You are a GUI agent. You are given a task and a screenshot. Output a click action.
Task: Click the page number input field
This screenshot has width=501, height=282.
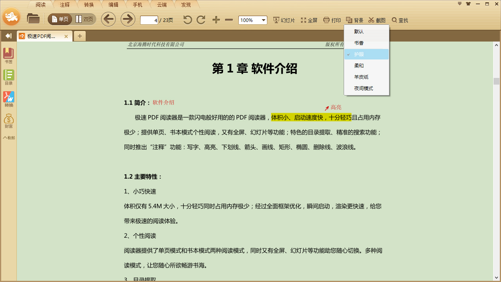149,20
